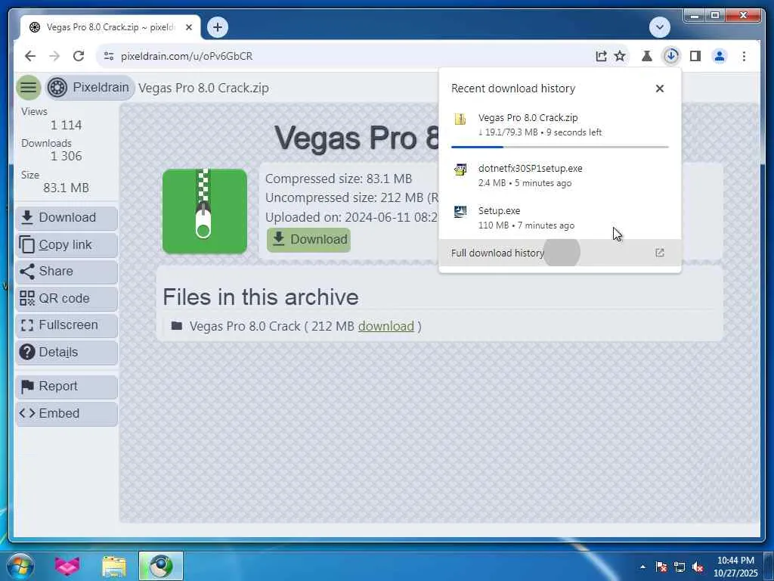Image resolution: width=774 pixels, height=581 pixels.
Task: Close the Recent download history popup
Action: [659, 89]
